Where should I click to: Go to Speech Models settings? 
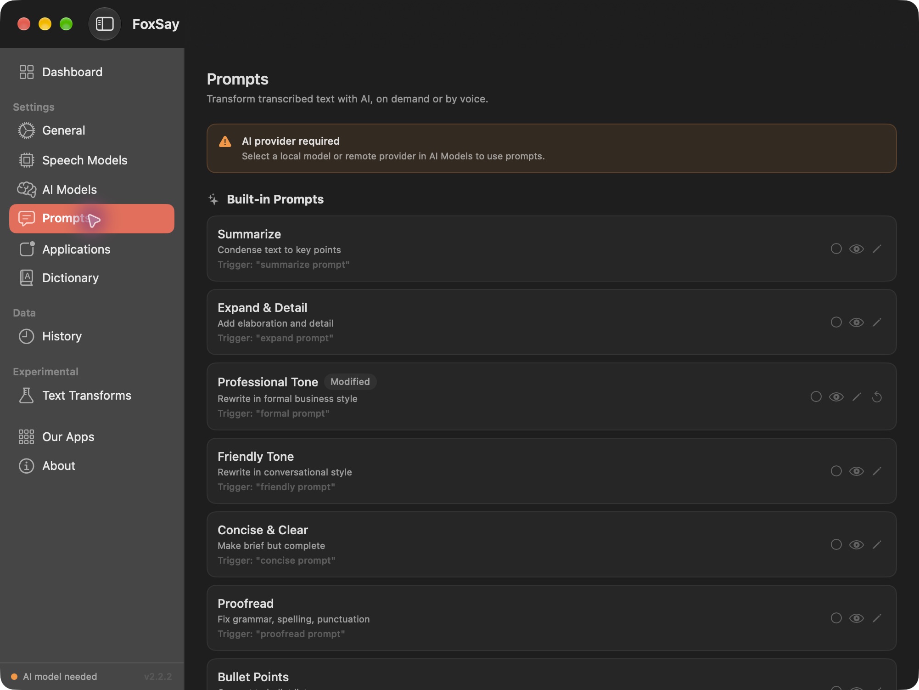pos(92,160)
